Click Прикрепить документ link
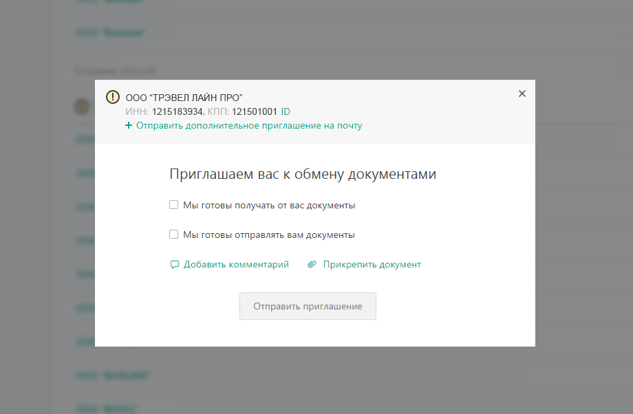The width and height of the screenshot is (633, 414). click(372, 264)
